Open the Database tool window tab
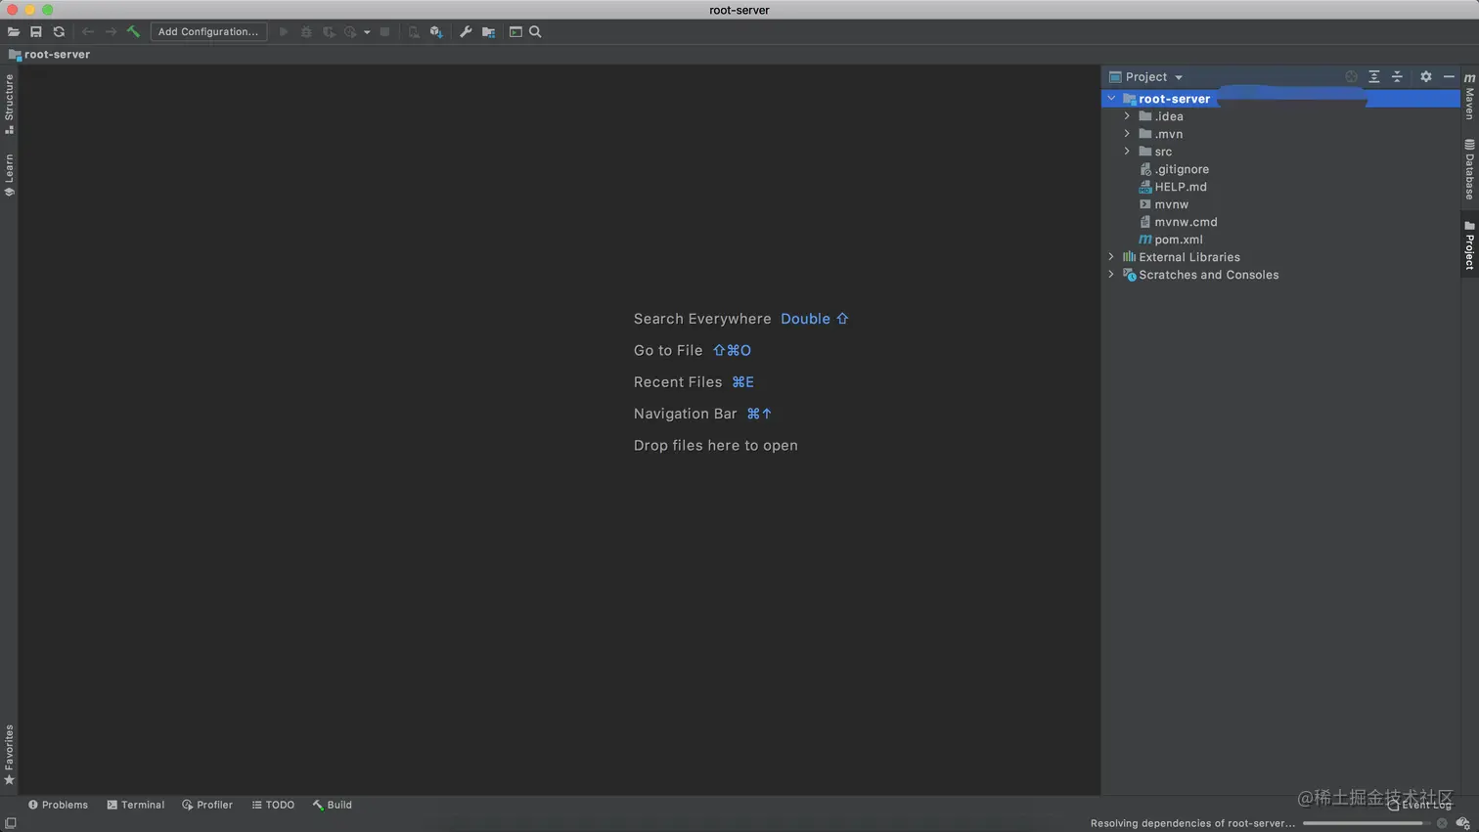Image resolution: width=1479 pixels, height=832 pixels. [1469, 170]
